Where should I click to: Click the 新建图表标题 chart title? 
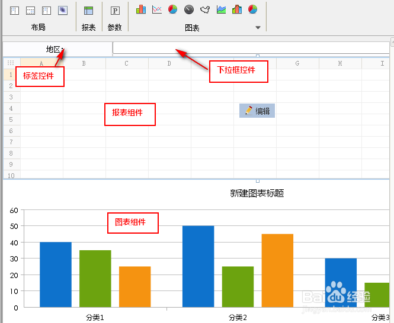click(257, 193)
